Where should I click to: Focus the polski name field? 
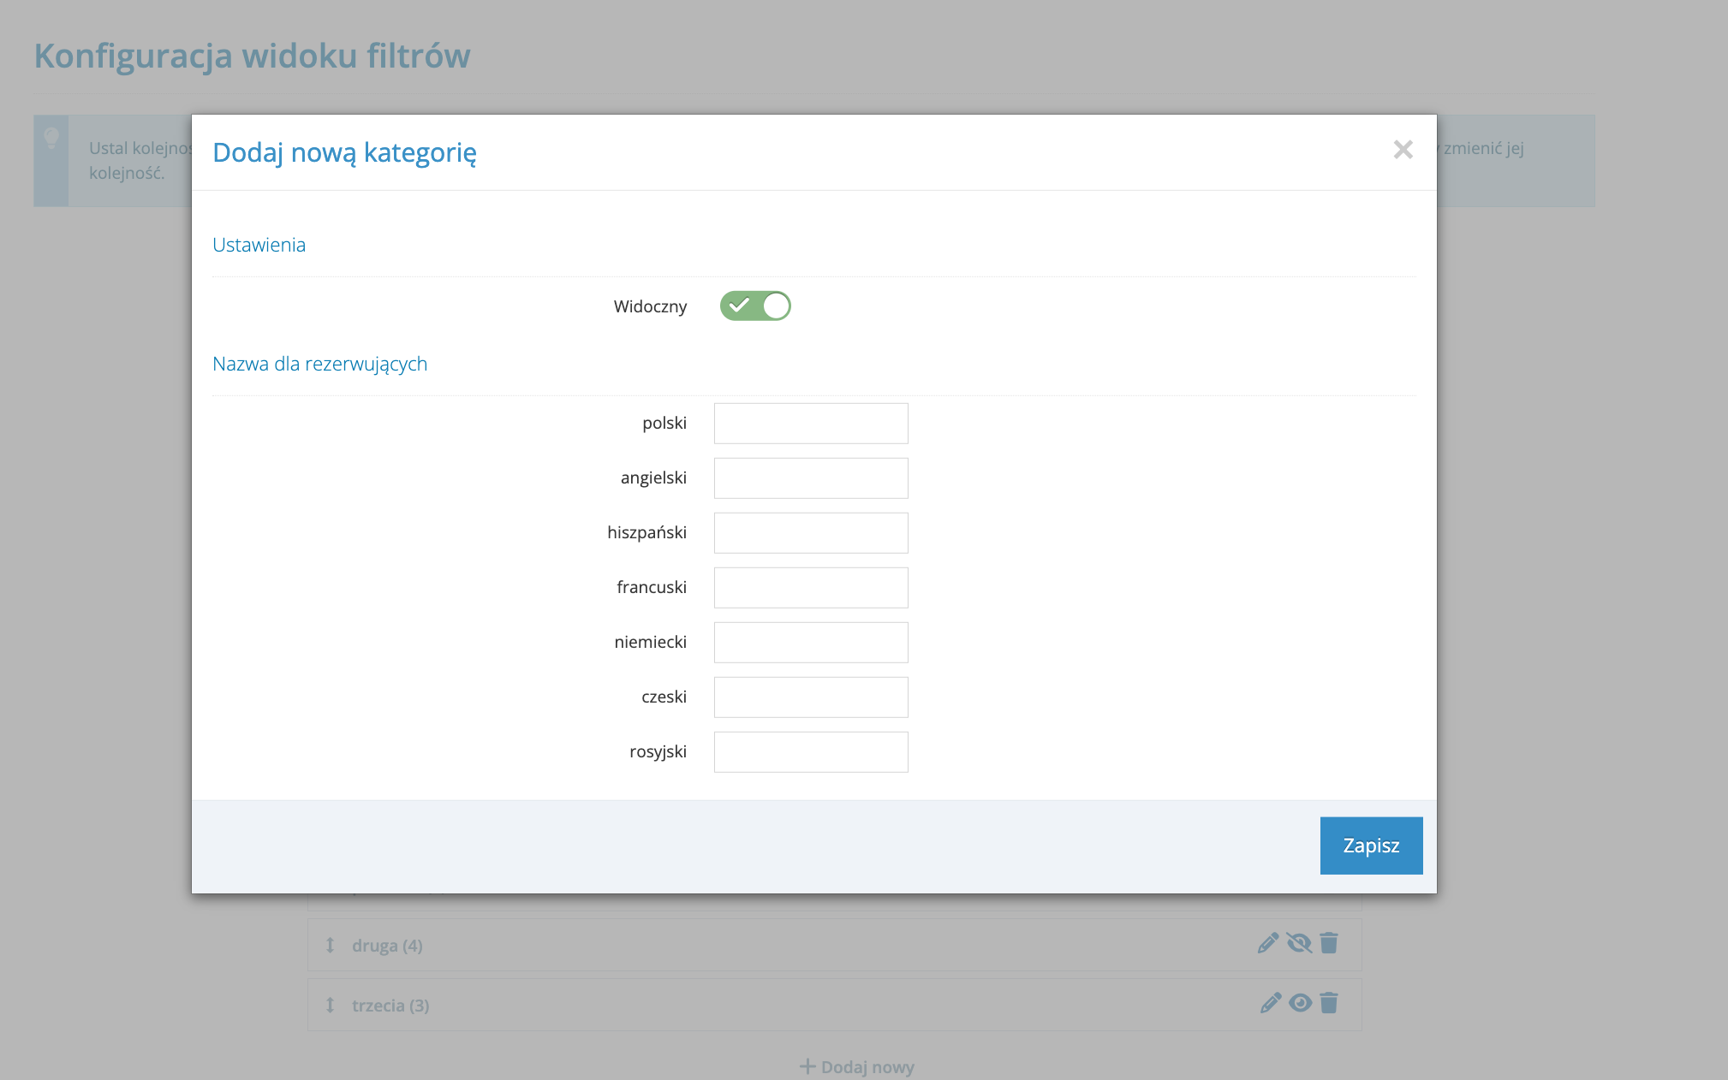tap(811, 424)
